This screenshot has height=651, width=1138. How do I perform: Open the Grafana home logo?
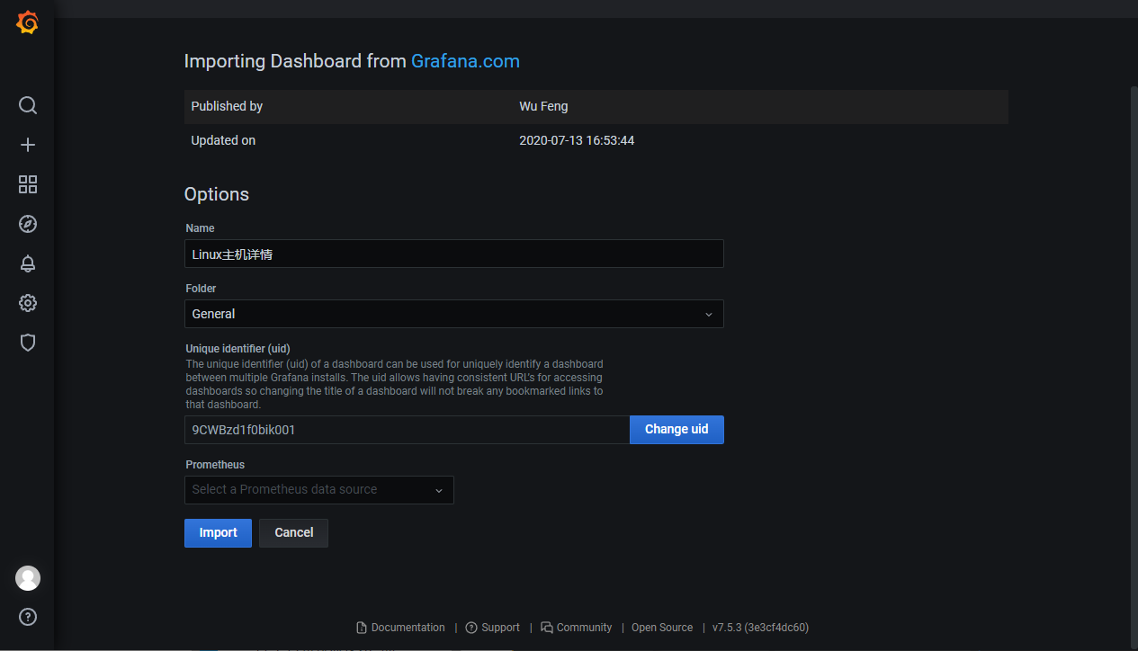tap(27, 23)
